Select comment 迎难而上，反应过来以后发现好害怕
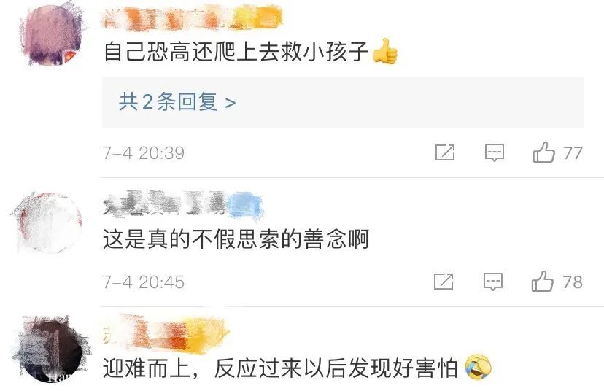 coord(280,368)
